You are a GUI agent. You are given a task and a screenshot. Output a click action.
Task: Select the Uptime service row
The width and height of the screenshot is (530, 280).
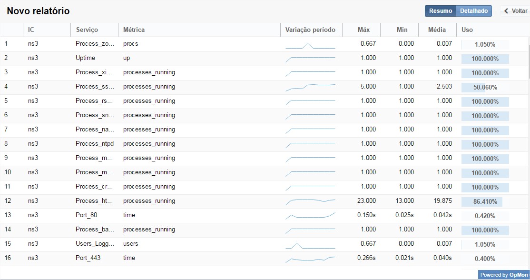click(x=264, y=58)
